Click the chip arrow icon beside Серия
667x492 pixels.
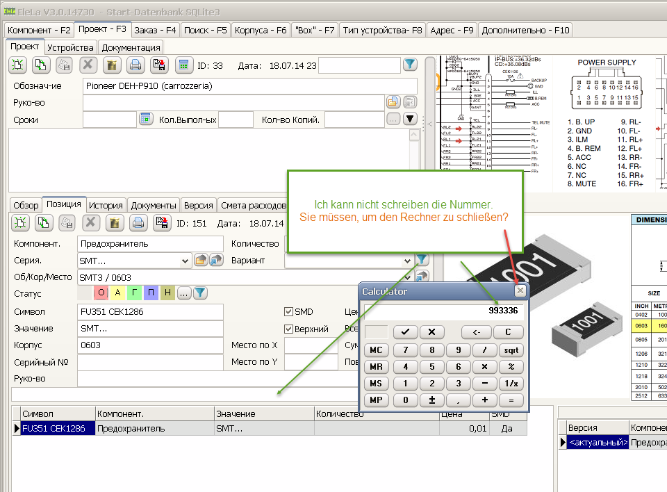(x=216, y=260)
